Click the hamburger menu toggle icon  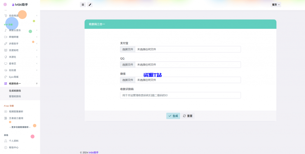click(x=83, y=5)
